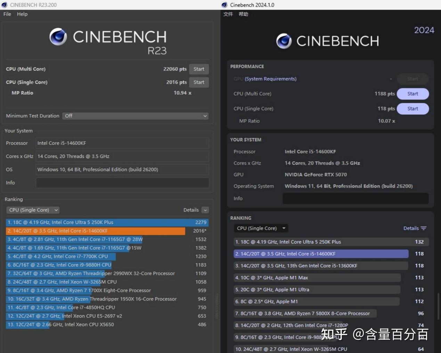Image resolution: width=441 pixels, height=353 pixels.
Task: Click the R23 Info input field
Action: tap(122, 183)
